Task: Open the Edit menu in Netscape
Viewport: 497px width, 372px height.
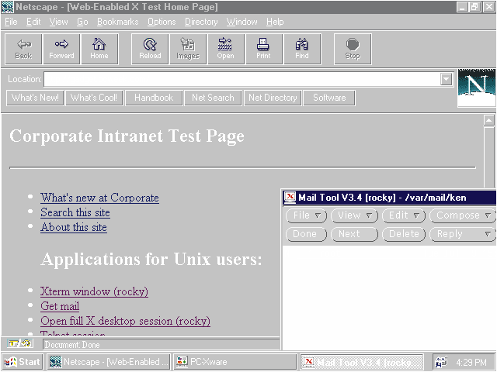Action: (x=33, y=22)
